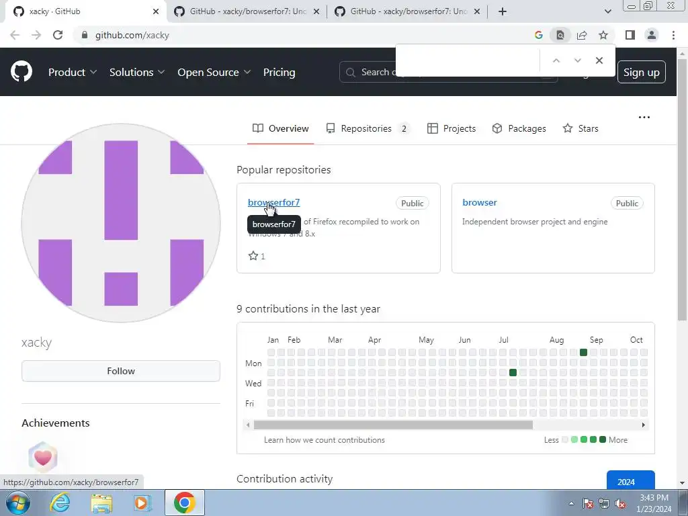The height and width of the screenshot is (516, 688).
Task: Go to previous find result arrow
Action: pyautogui.click(x=556, y=60)
